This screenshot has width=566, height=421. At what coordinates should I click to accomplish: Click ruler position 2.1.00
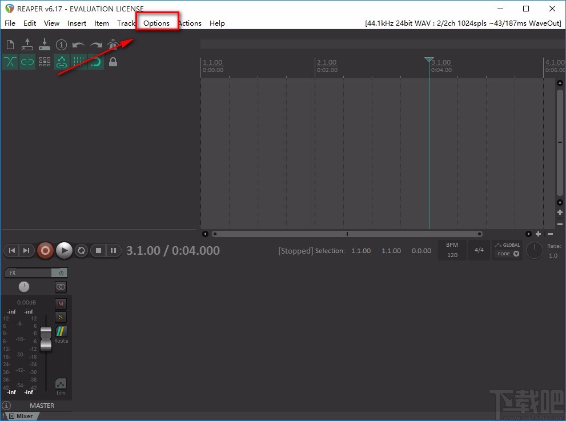tap(327, 62)
